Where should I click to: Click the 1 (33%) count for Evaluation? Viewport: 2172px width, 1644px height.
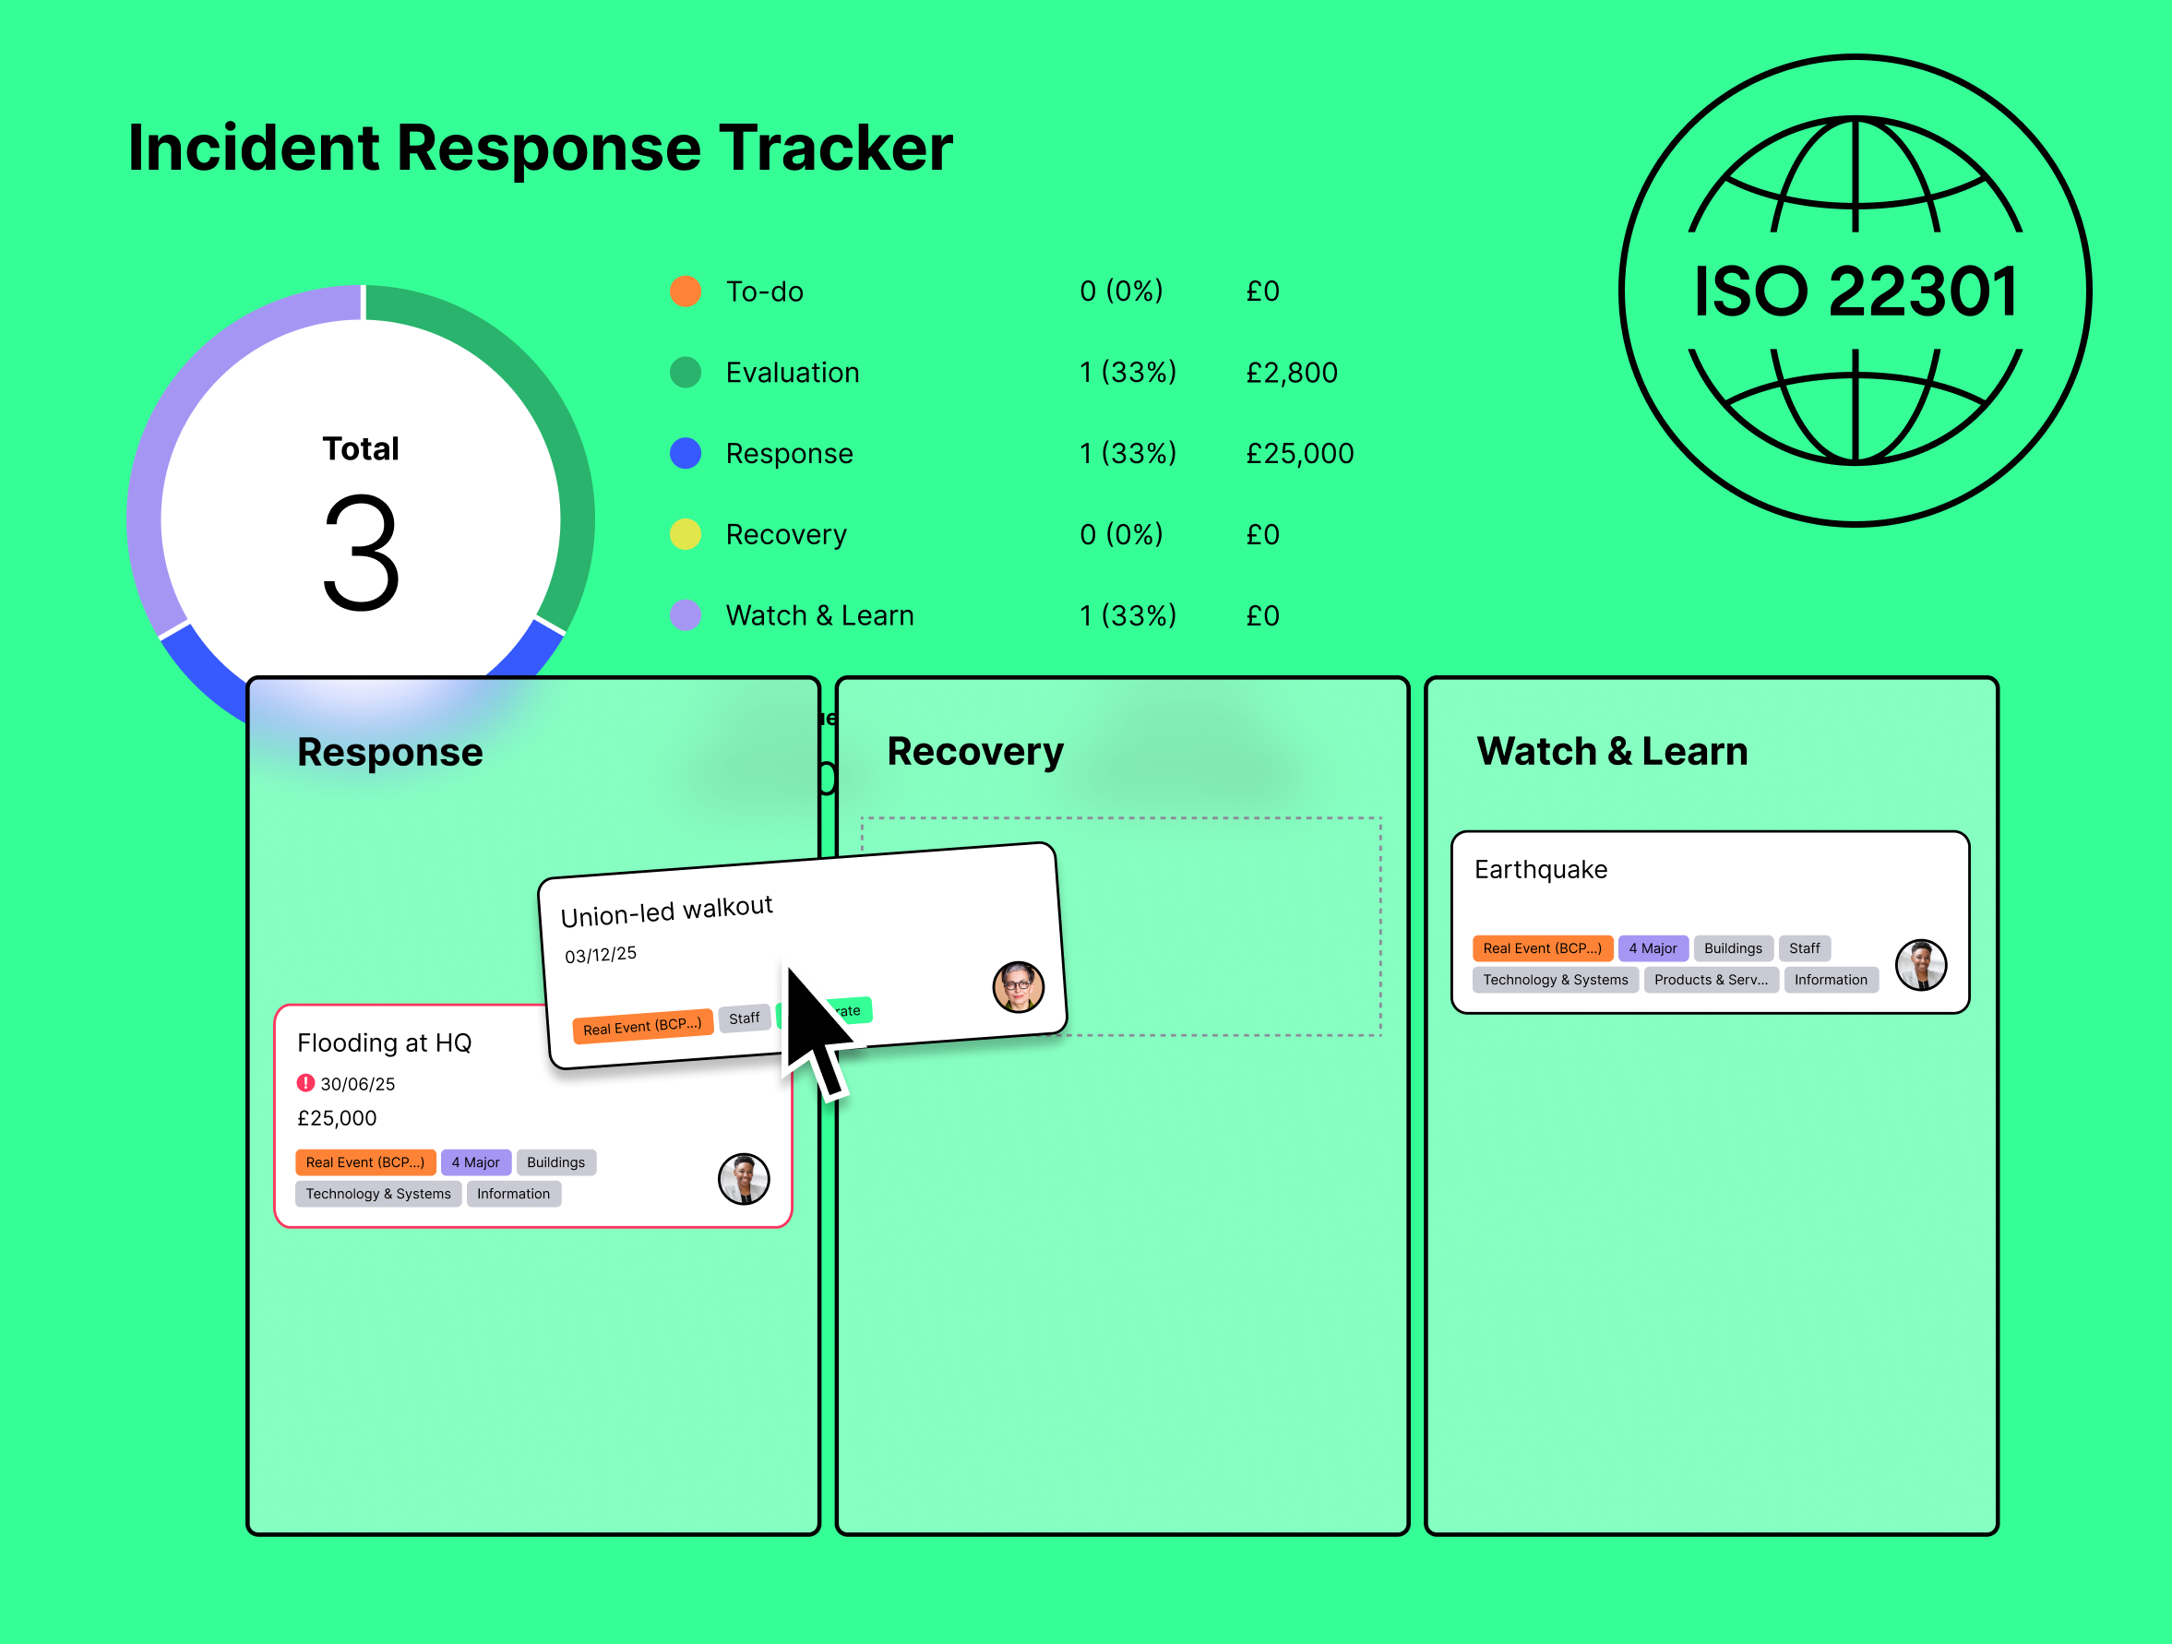(x=1128, y=372)
